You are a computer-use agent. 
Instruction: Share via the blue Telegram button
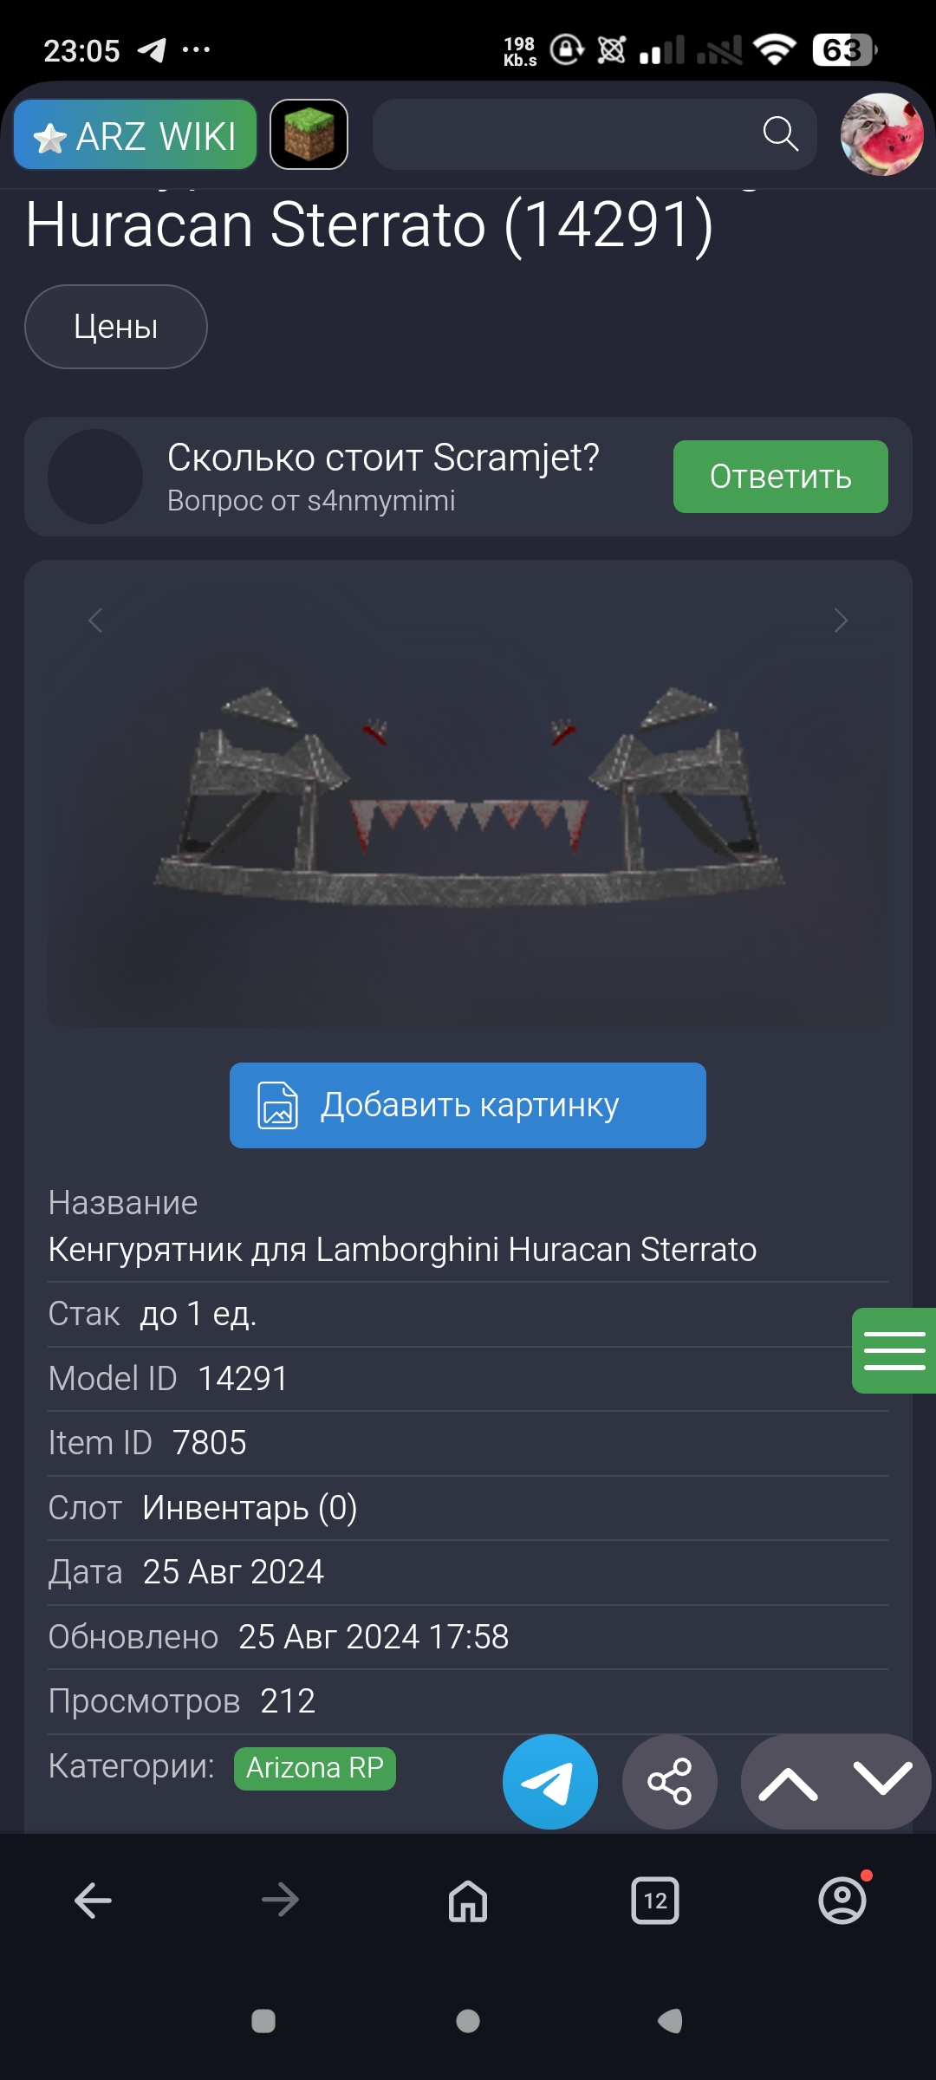550,1782
